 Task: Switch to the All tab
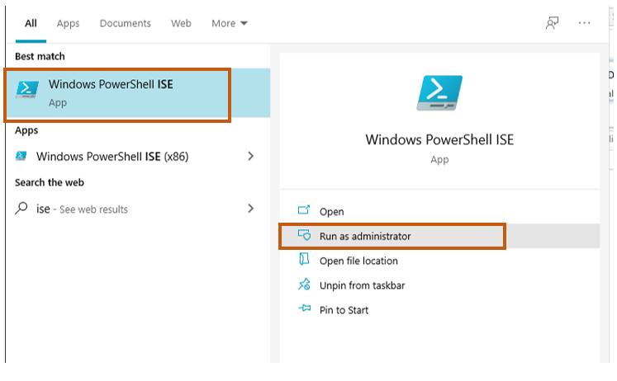coord(31,23)
